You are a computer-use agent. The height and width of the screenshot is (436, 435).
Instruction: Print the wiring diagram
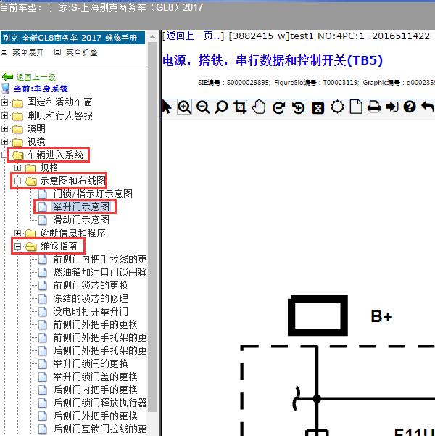pyautogui.click(x=374, y=107)
